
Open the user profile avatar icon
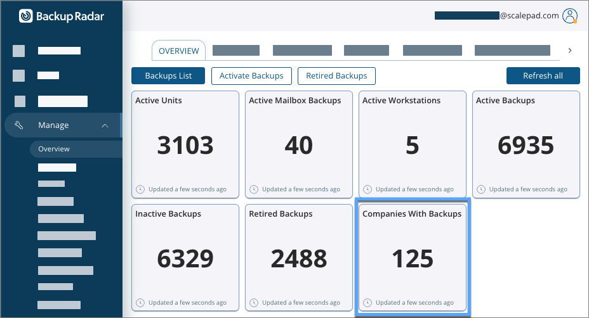[569, 16]
